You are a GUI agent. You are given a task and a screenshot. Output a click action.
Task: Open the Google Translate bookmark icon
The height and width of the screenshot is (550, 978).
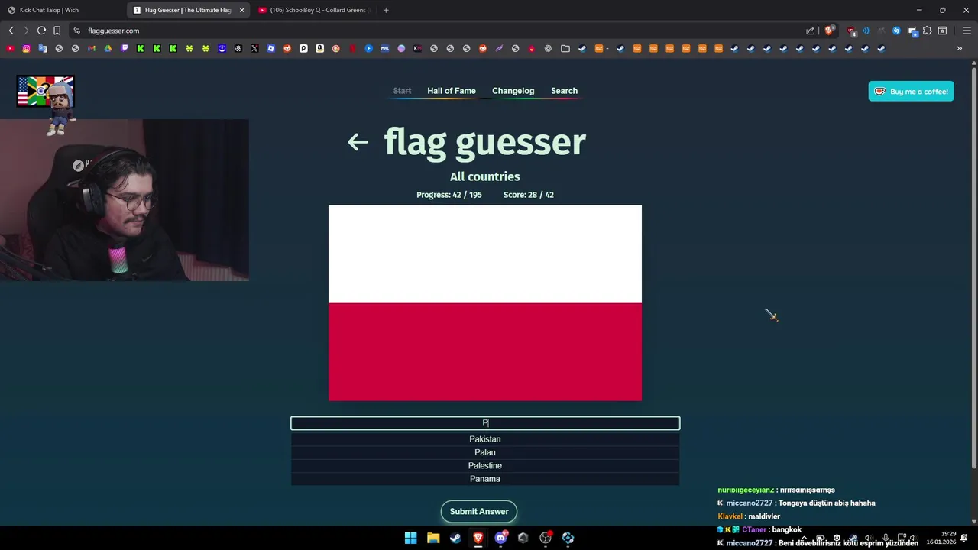pos(42,49)
